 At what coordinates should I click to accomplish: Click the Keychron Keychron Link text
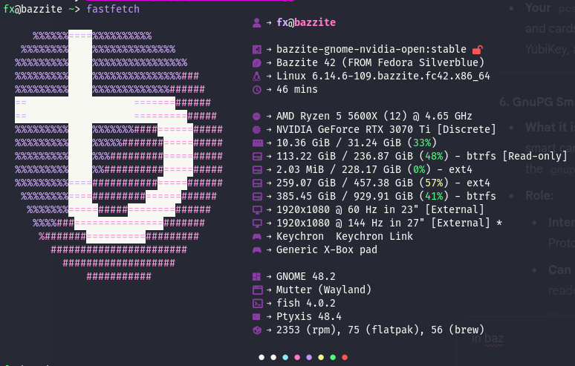point(345,237)
